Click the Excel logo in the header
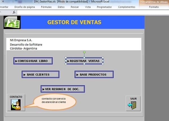Viewport: 169px width, 121px height. tap(12, 22)
